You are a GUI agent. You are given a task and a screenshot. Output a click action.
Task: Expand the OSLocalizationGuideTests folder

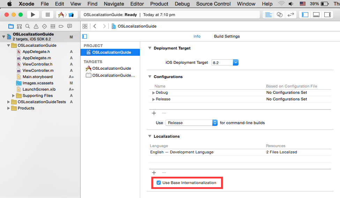[9, 102]
